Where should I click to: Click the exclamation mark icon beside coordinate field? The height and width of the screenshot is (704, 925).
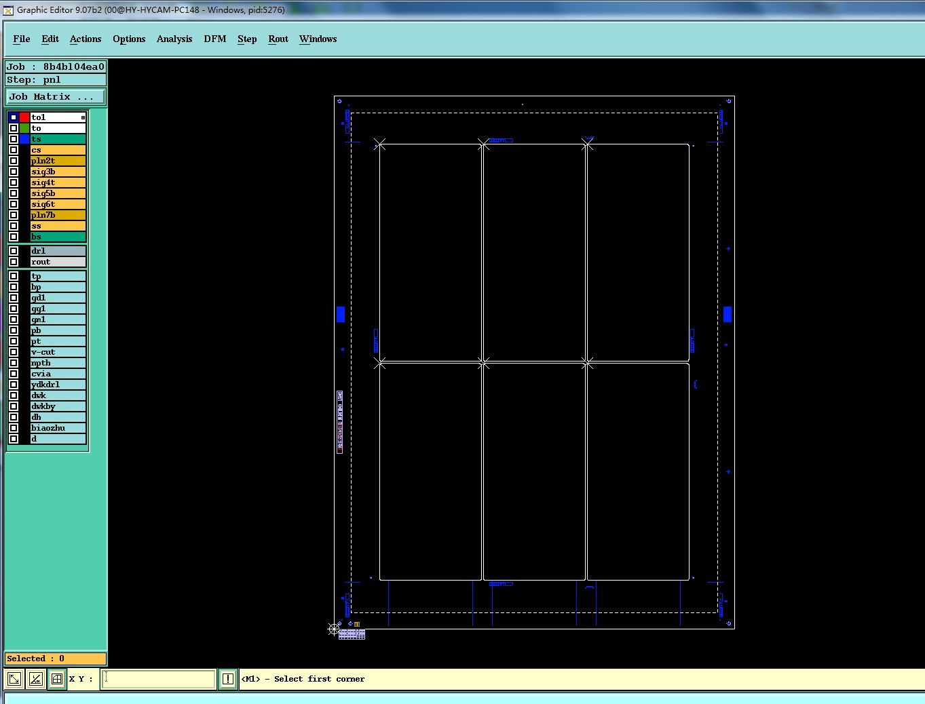(x=228, y=679)
